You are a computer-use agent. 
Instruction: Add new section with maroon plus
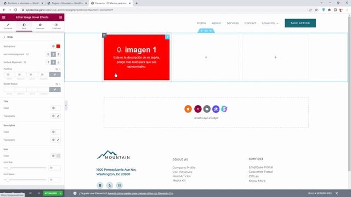tap(198, 109)
